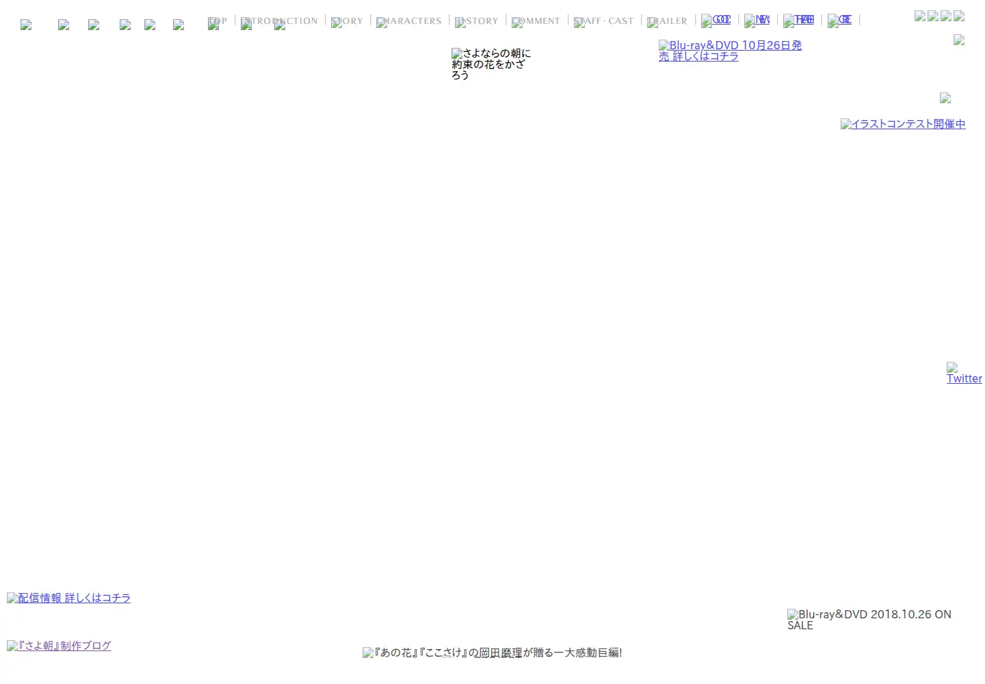Click the Blu-ray&DVD 2018.10.26 ON SALE image
Image resolution: width=985 pixels, height=684 pixels.
[869, 620]
